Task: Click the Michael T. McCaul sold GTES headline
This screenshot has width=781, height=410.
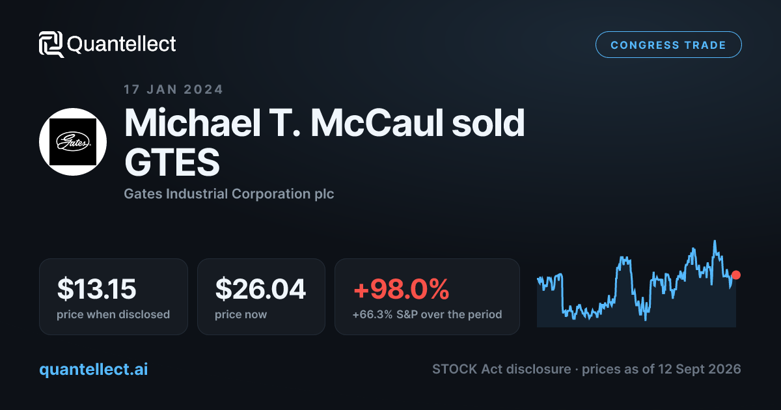Action: point(324,143)
